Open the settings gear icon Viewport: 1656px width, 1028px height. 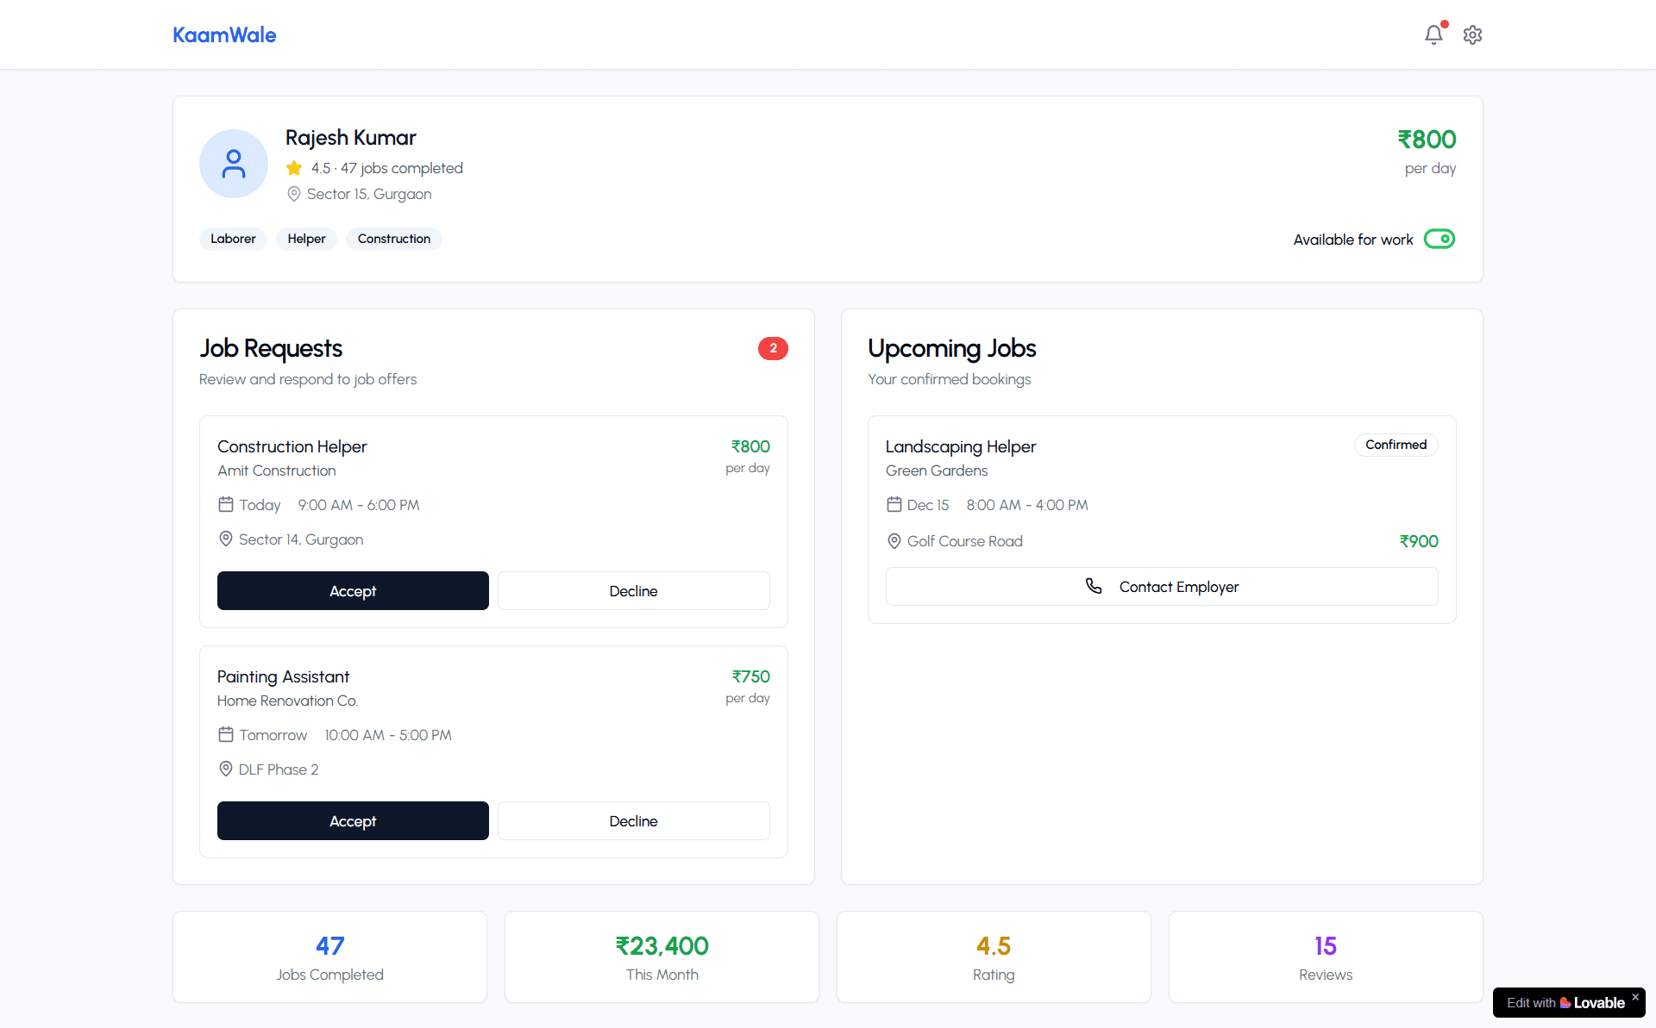[x=1472, y=34]
